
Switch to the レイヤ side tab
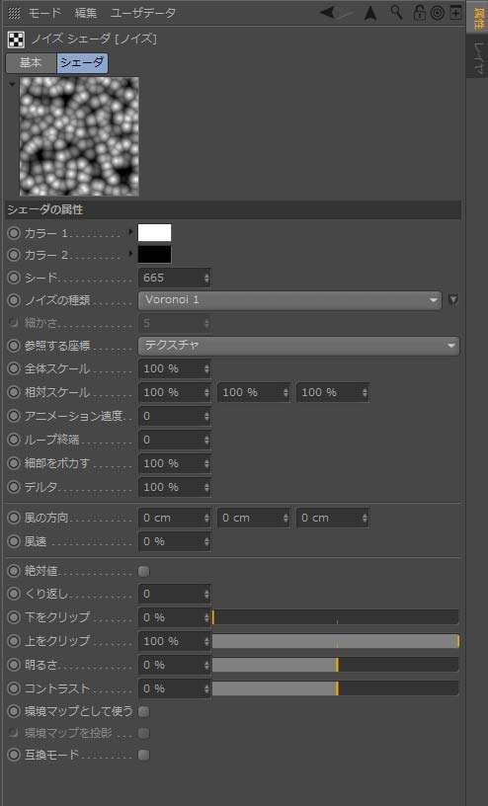478,56
